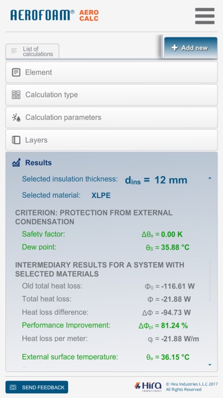
Task: Open the List of calculations tab
Action: point(32,51)
